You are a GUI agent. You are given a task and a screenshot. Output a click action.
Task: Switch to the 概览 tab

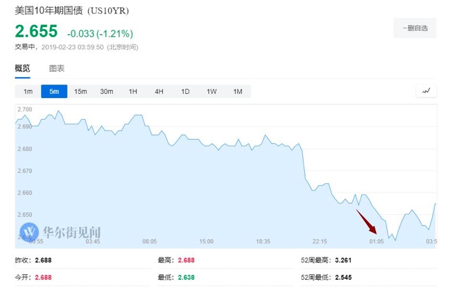(22, 68)
